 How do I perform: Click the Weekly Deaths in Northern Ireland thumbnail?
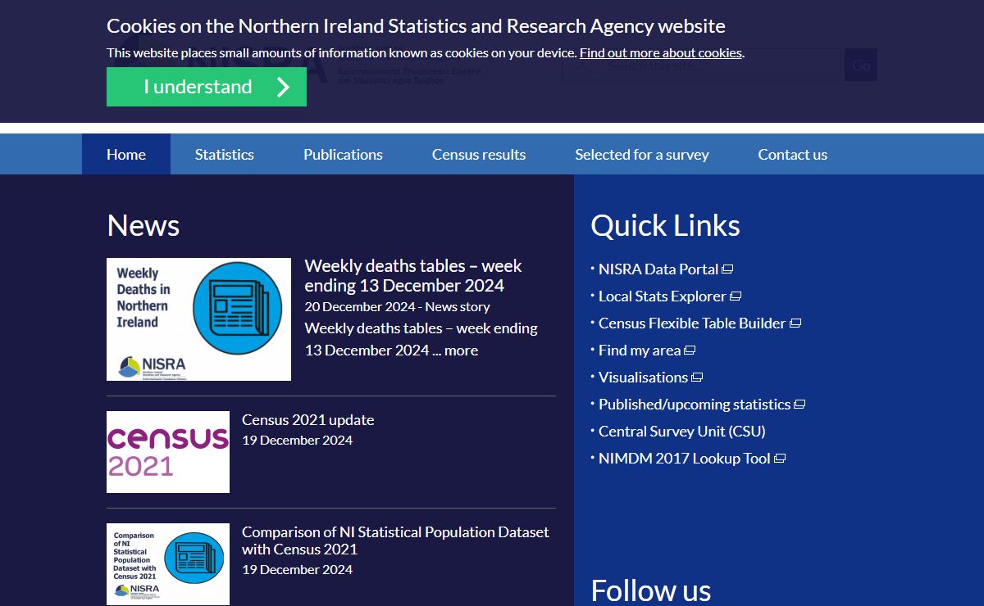[198, 319]
